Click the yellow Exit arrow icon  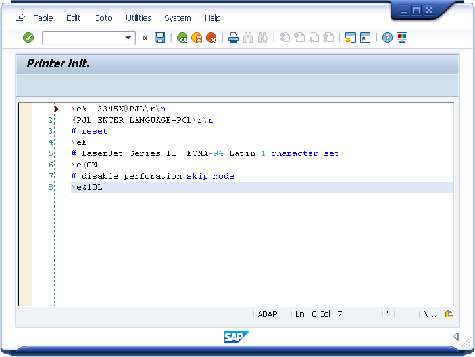[x=197, y=38]
